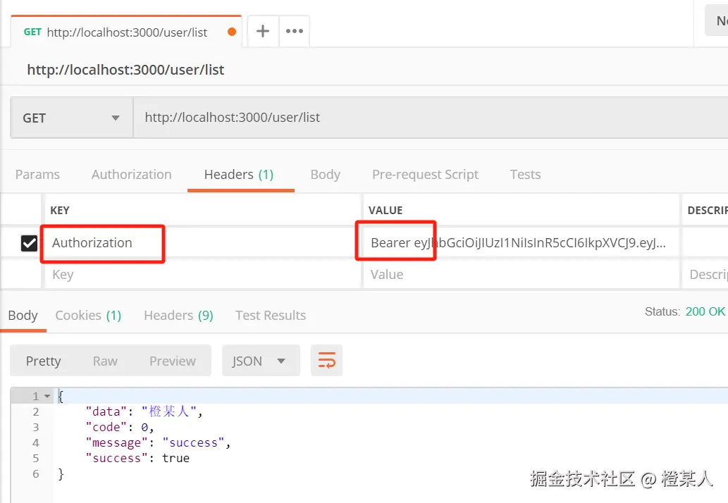The image size is (728, 503).
Task: Click the "message": "success" response line
Action: click(x=158, y=442)
